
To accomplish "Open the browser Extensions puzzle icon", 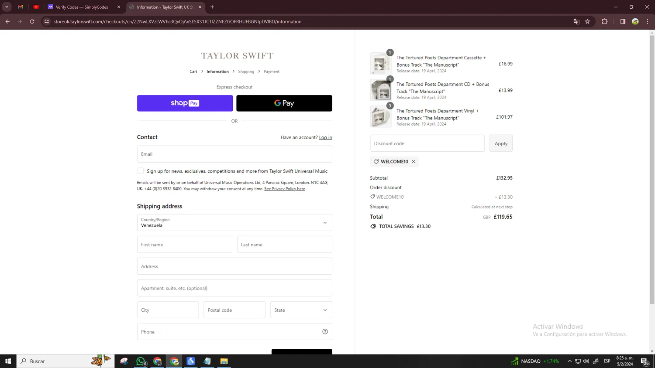I will tap(605, 21).
